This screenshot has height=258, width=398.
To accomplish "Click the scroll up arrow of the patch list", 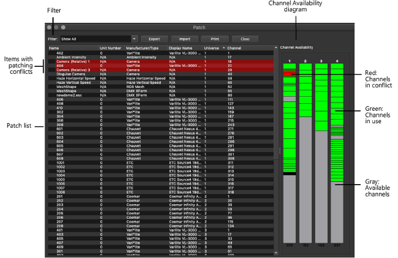I will 276,47.
